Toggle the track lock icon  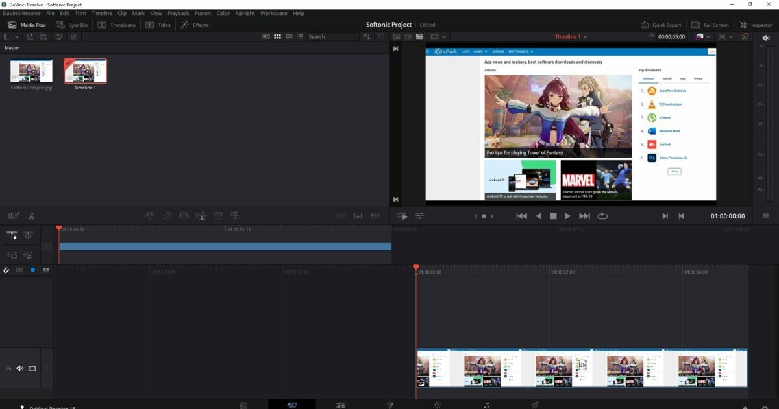coord(8,368)
